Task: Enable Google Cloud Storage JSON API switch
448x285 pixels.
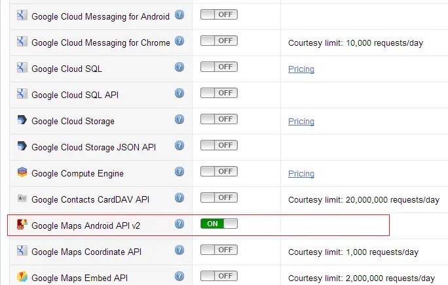Action: 219,145
